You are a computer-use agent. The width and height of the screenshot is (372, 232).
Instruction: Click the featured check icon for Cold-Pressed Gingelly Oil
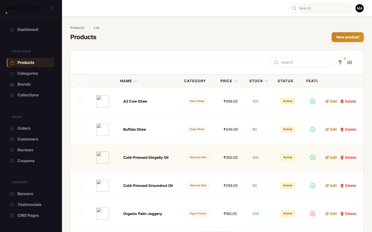pyautogui.click(x=313, y=158)
